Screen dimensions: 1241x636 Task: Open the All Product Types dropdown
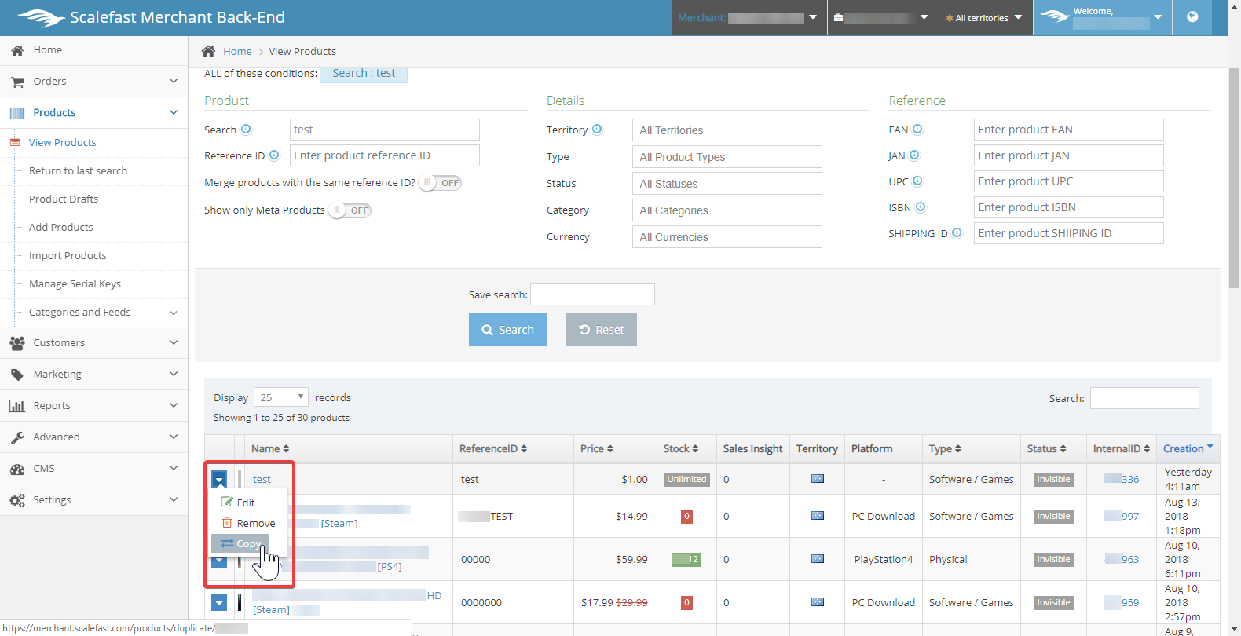[x=727, y=157]
